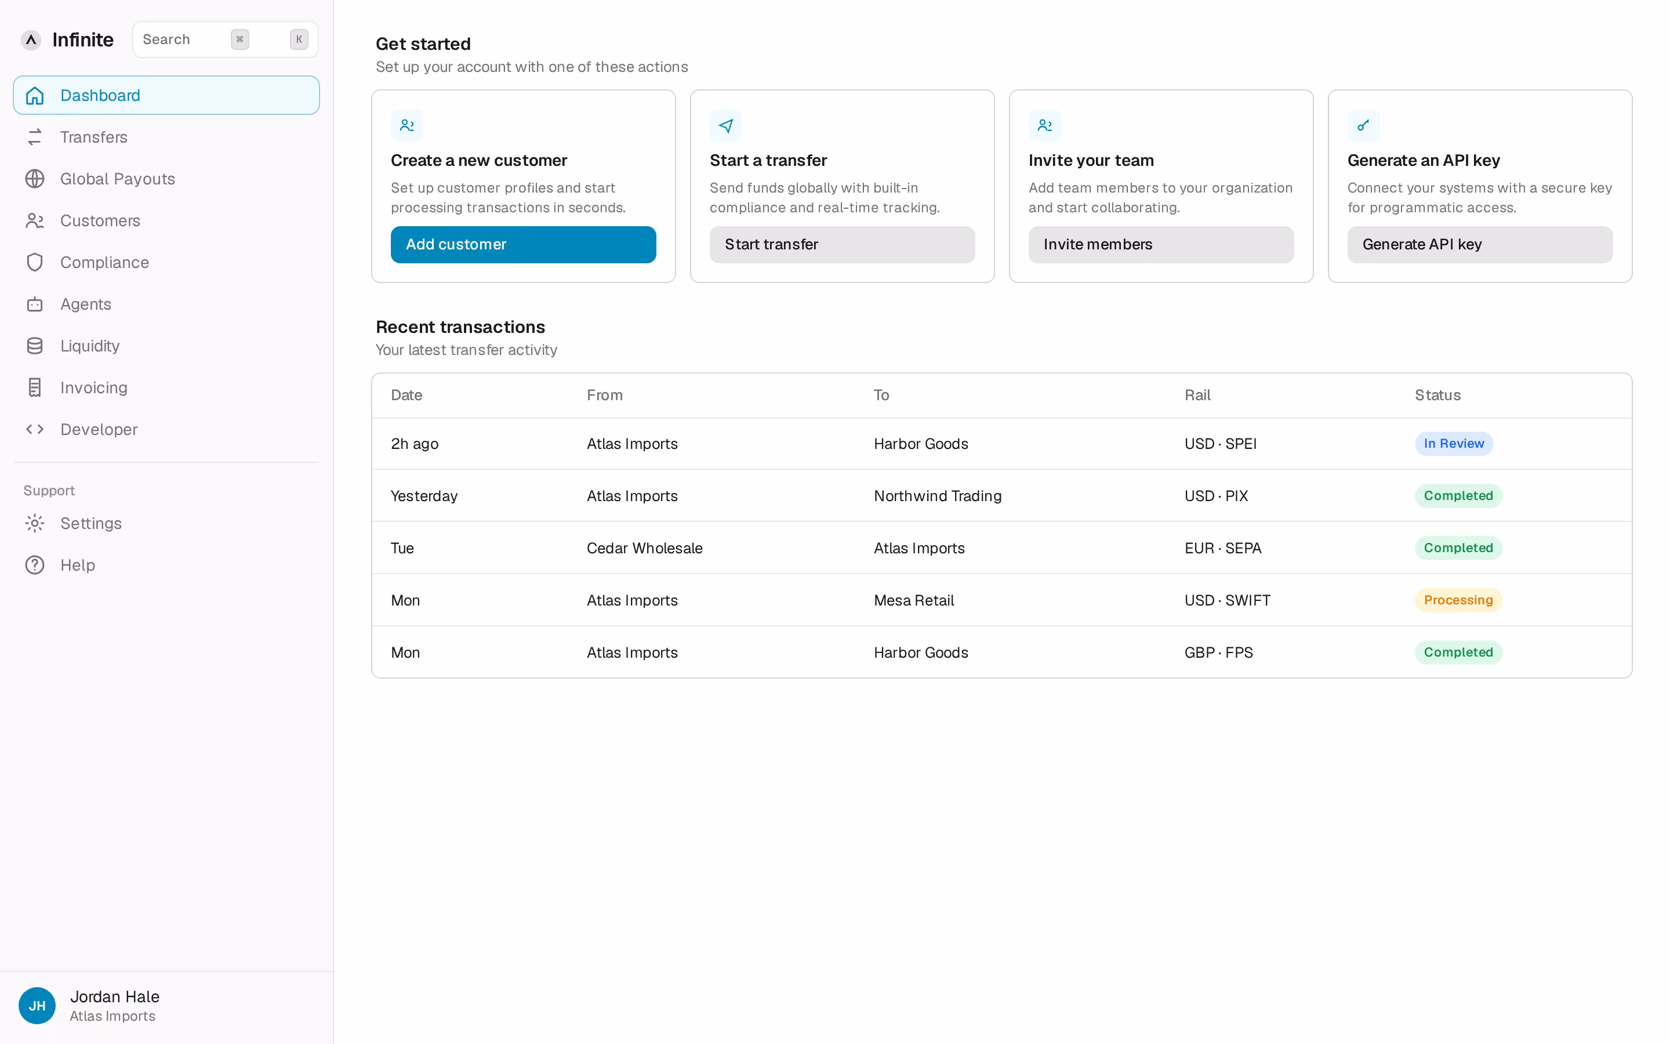Click the Completed badge in Tue row
Screen dimensions: 1670x1044
[1458, 548]
